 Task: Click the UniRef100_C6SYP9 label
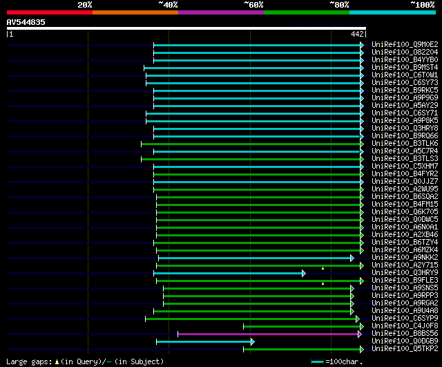(x=405, y=319)
